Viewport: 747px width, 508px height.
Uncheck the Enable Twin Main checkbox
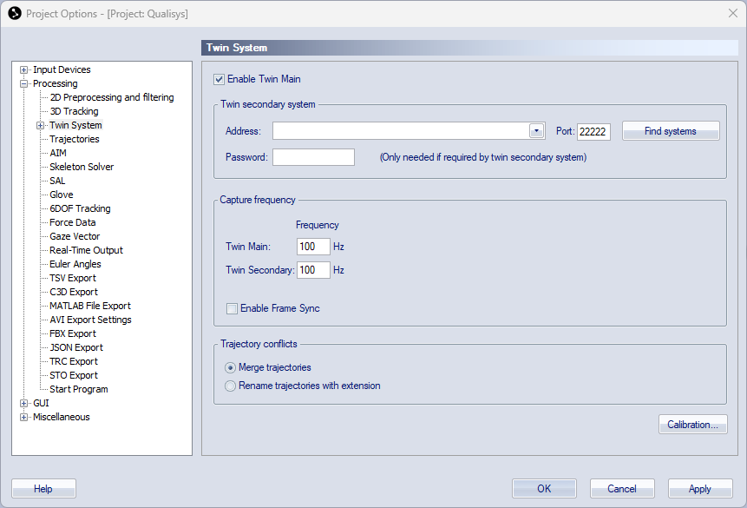(220, 79)
